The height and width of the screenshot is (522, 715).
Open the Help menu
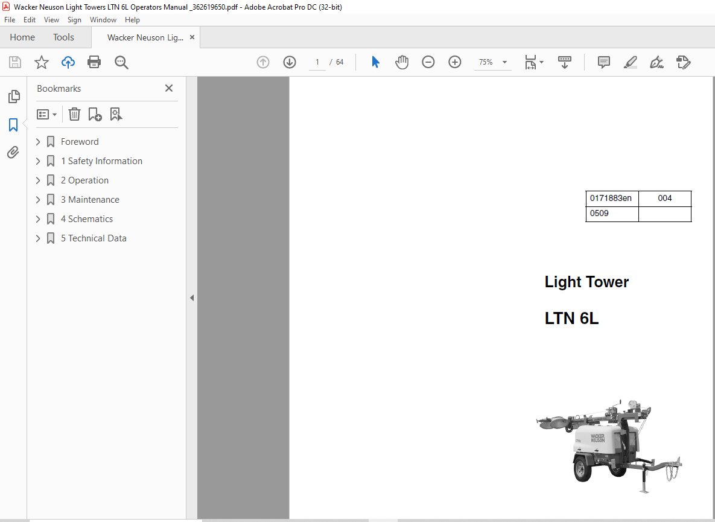coord(132,19)
